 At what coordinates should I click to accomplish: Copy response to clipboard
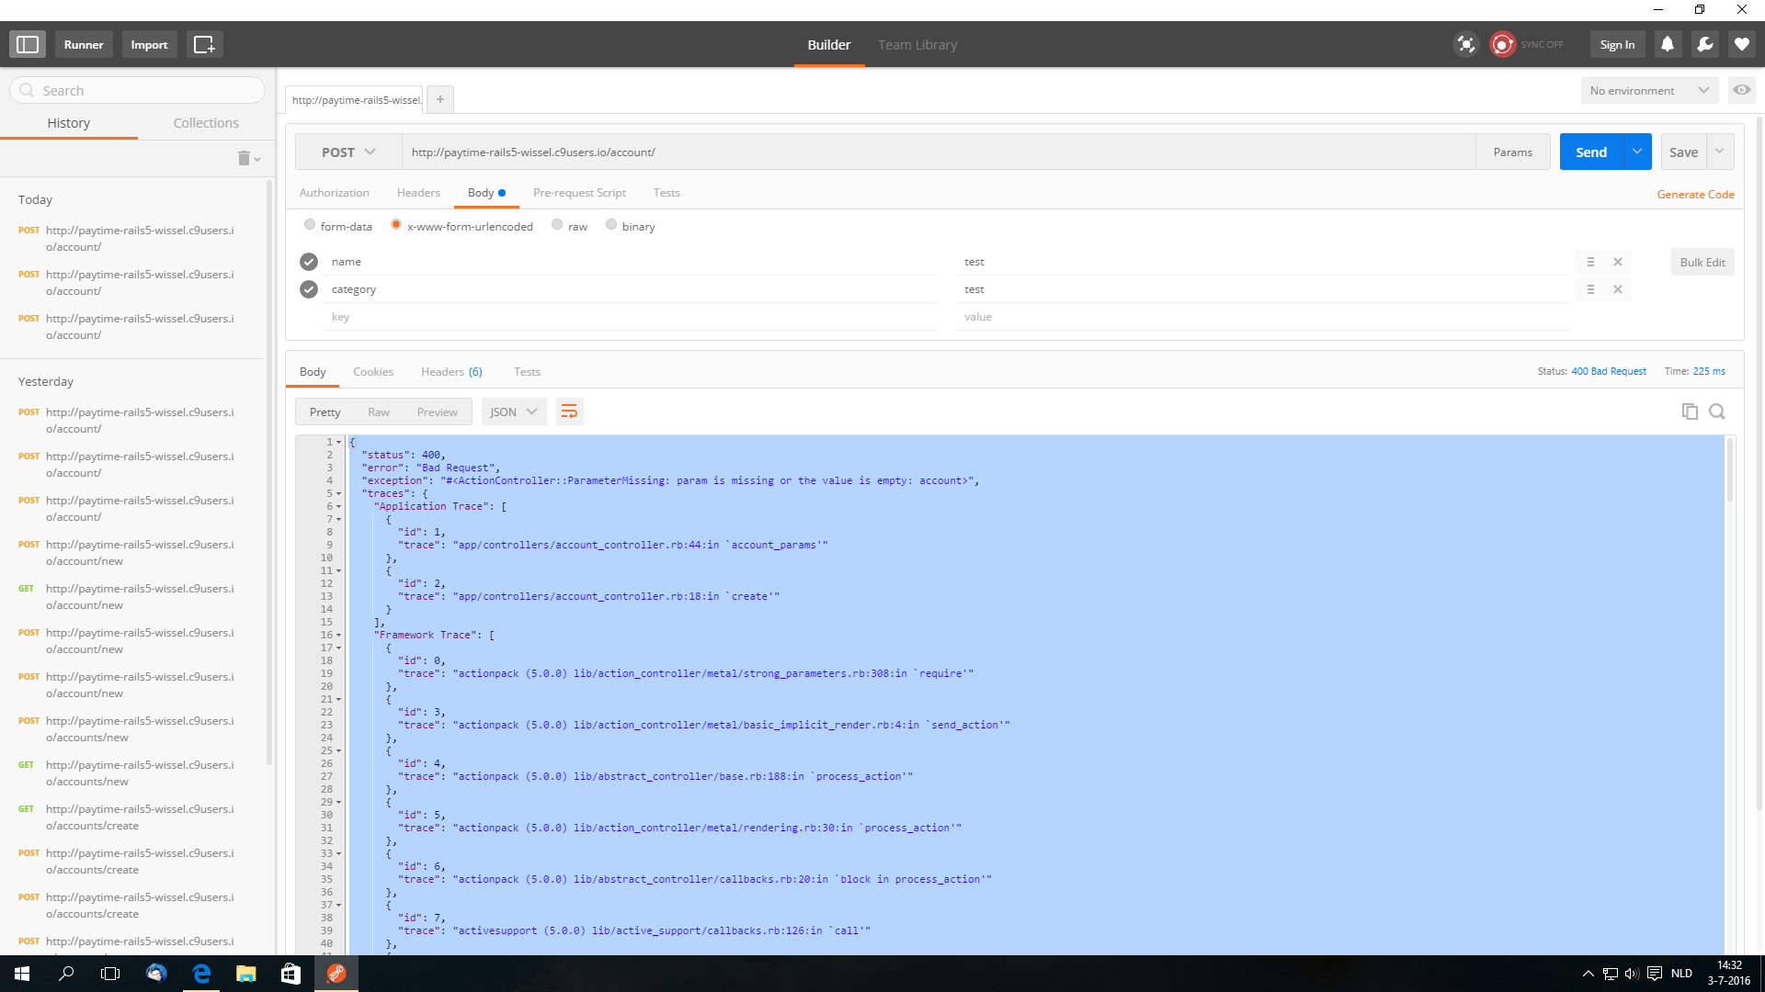(x=1690, y=411)
